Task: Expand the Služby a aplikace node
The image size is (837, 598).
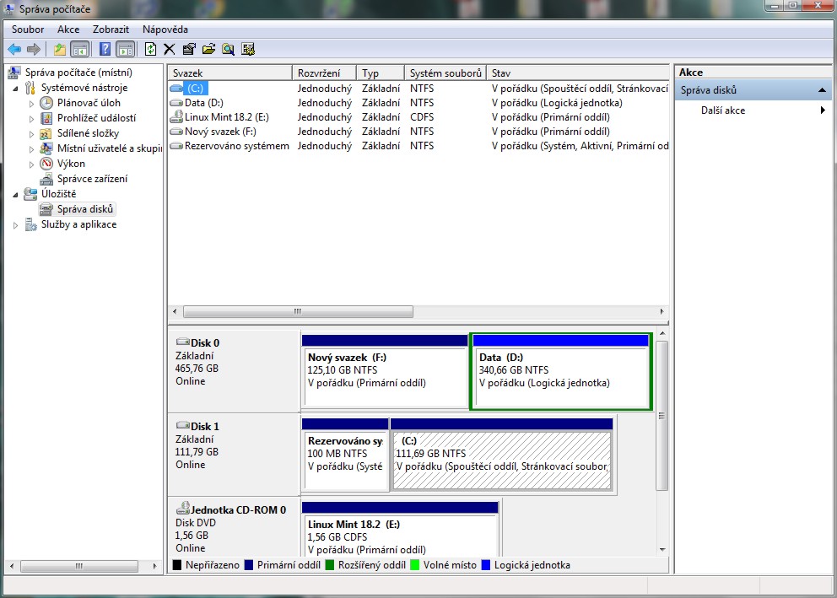Action: coord(14,225)
